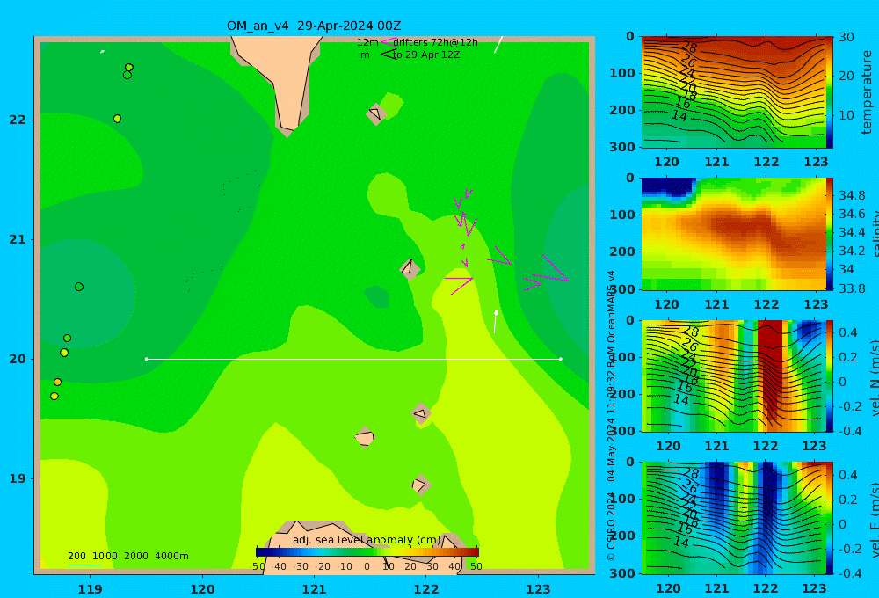
Task: Open the eastward velocity section panel
Action: coord(733,518)
